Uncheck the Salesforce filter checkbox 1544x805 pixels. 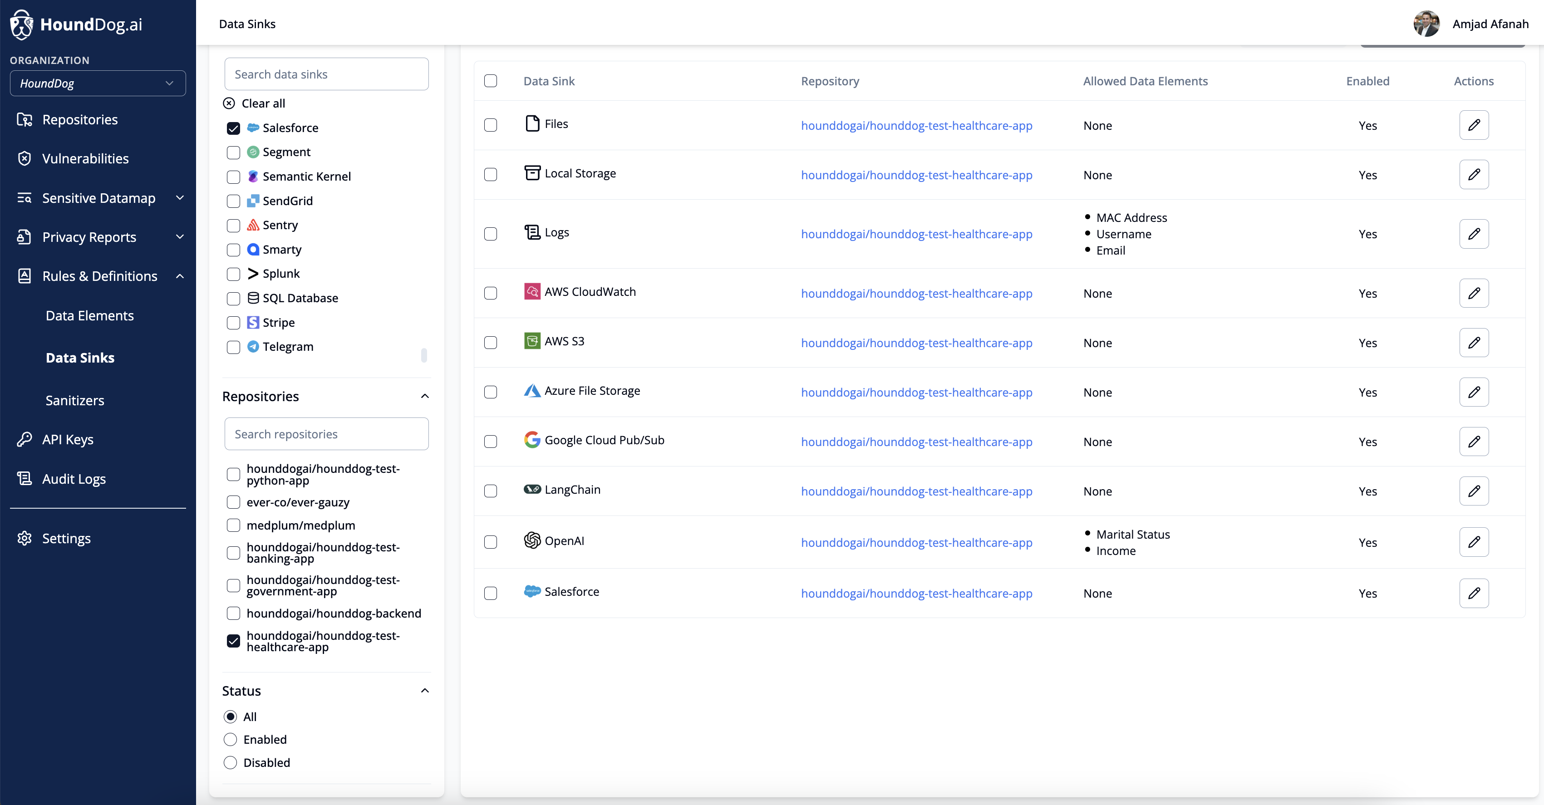tap(233, 128)
